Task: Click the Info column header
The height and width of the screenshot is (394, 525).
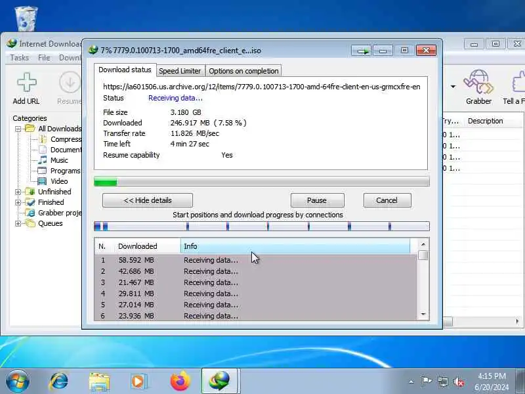Action: [295, 246]
